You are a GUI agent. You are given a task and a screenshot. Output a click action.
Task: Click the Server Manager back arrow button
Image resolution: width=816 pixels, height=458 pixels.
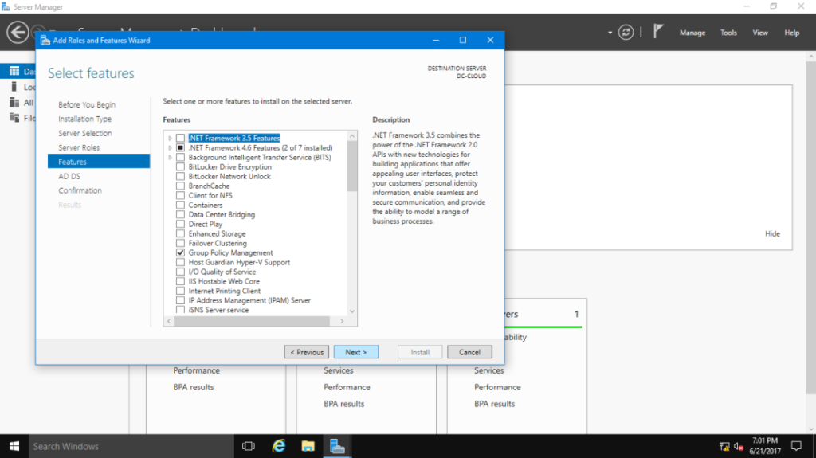pos(18,33)
